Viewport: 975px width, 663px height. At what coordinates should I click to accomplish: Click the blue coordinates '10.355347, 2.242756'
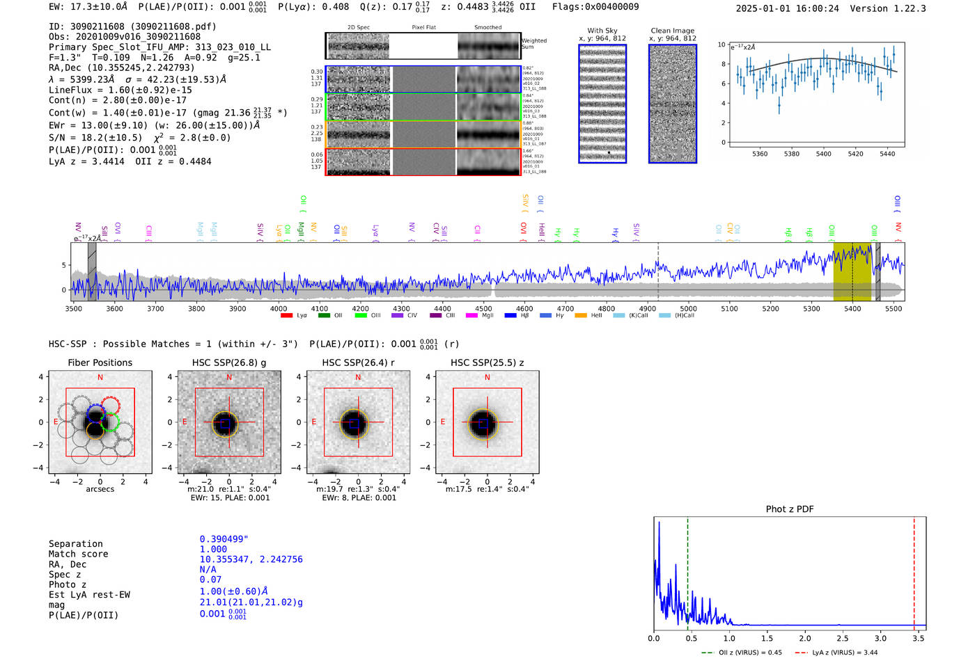click(251, 559)
